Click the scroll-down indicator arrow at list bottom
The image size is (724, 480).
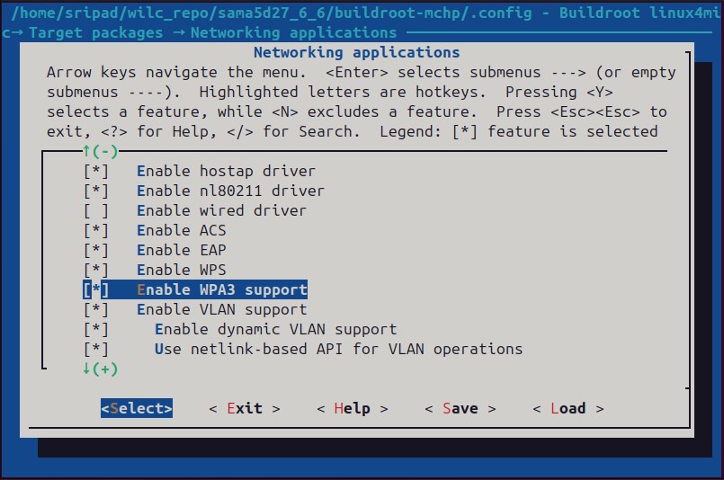pos(87,369)
